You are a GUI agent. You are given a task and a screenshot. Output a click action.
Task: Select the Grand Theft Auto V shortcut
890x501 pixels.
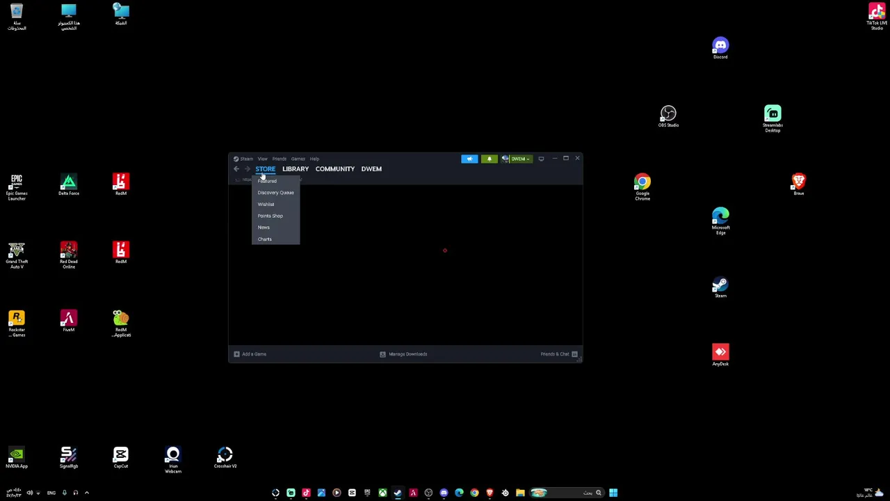pyautogui.click(x=17, y=255)
